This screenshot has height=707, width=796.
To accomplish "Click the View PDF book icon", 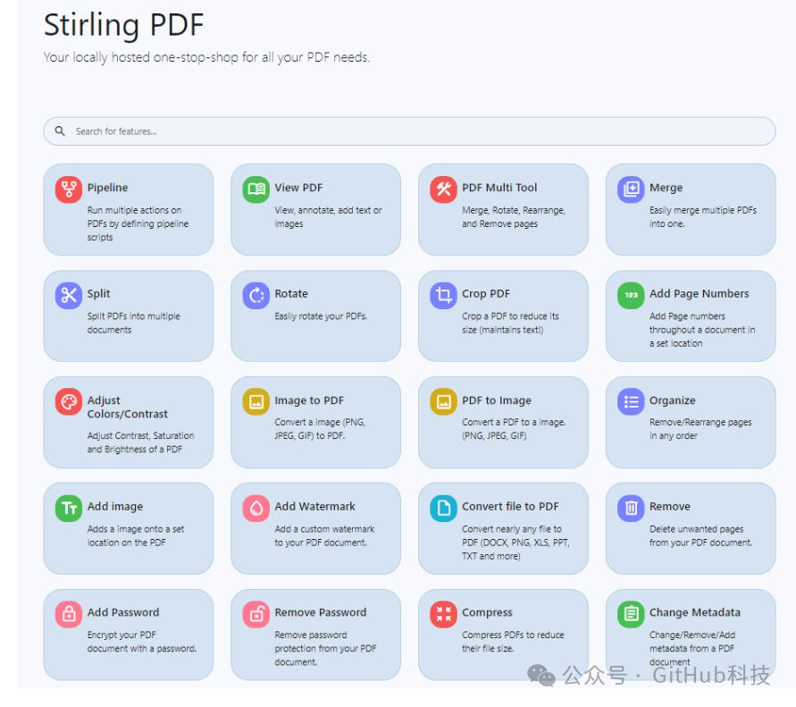I will tap(256, 189).
